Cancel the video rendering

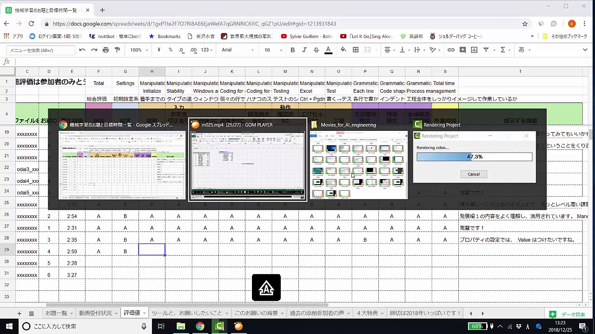(x=474, y=174)
